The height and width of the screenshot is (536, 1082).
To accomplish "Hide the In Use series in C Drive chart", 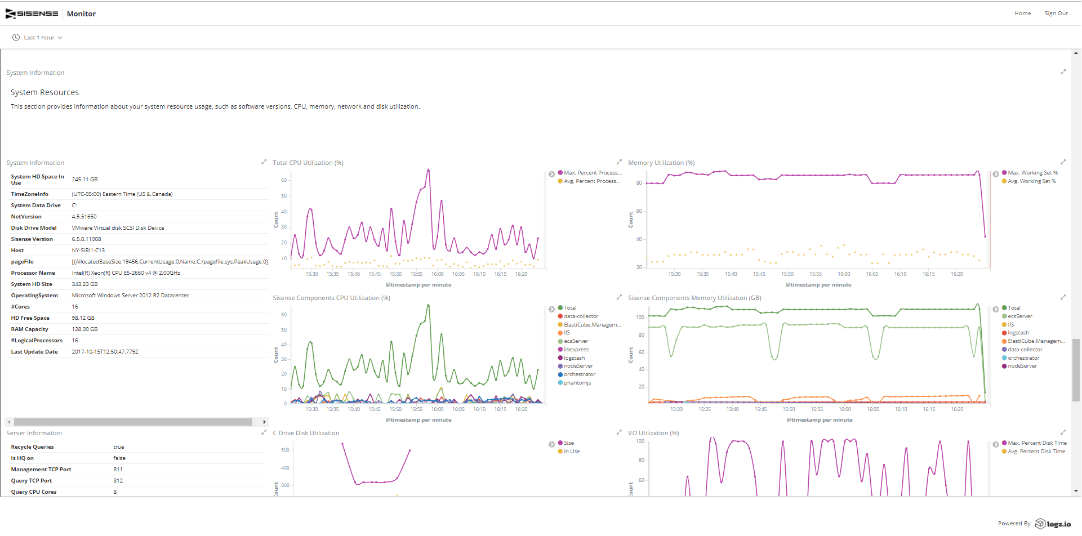I will tap(571, 451).
